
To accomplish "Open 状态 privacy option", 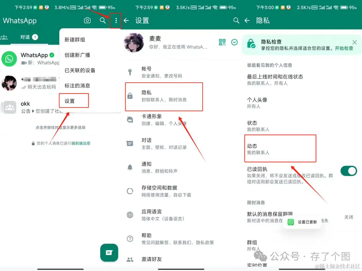I will click(302, 126).
